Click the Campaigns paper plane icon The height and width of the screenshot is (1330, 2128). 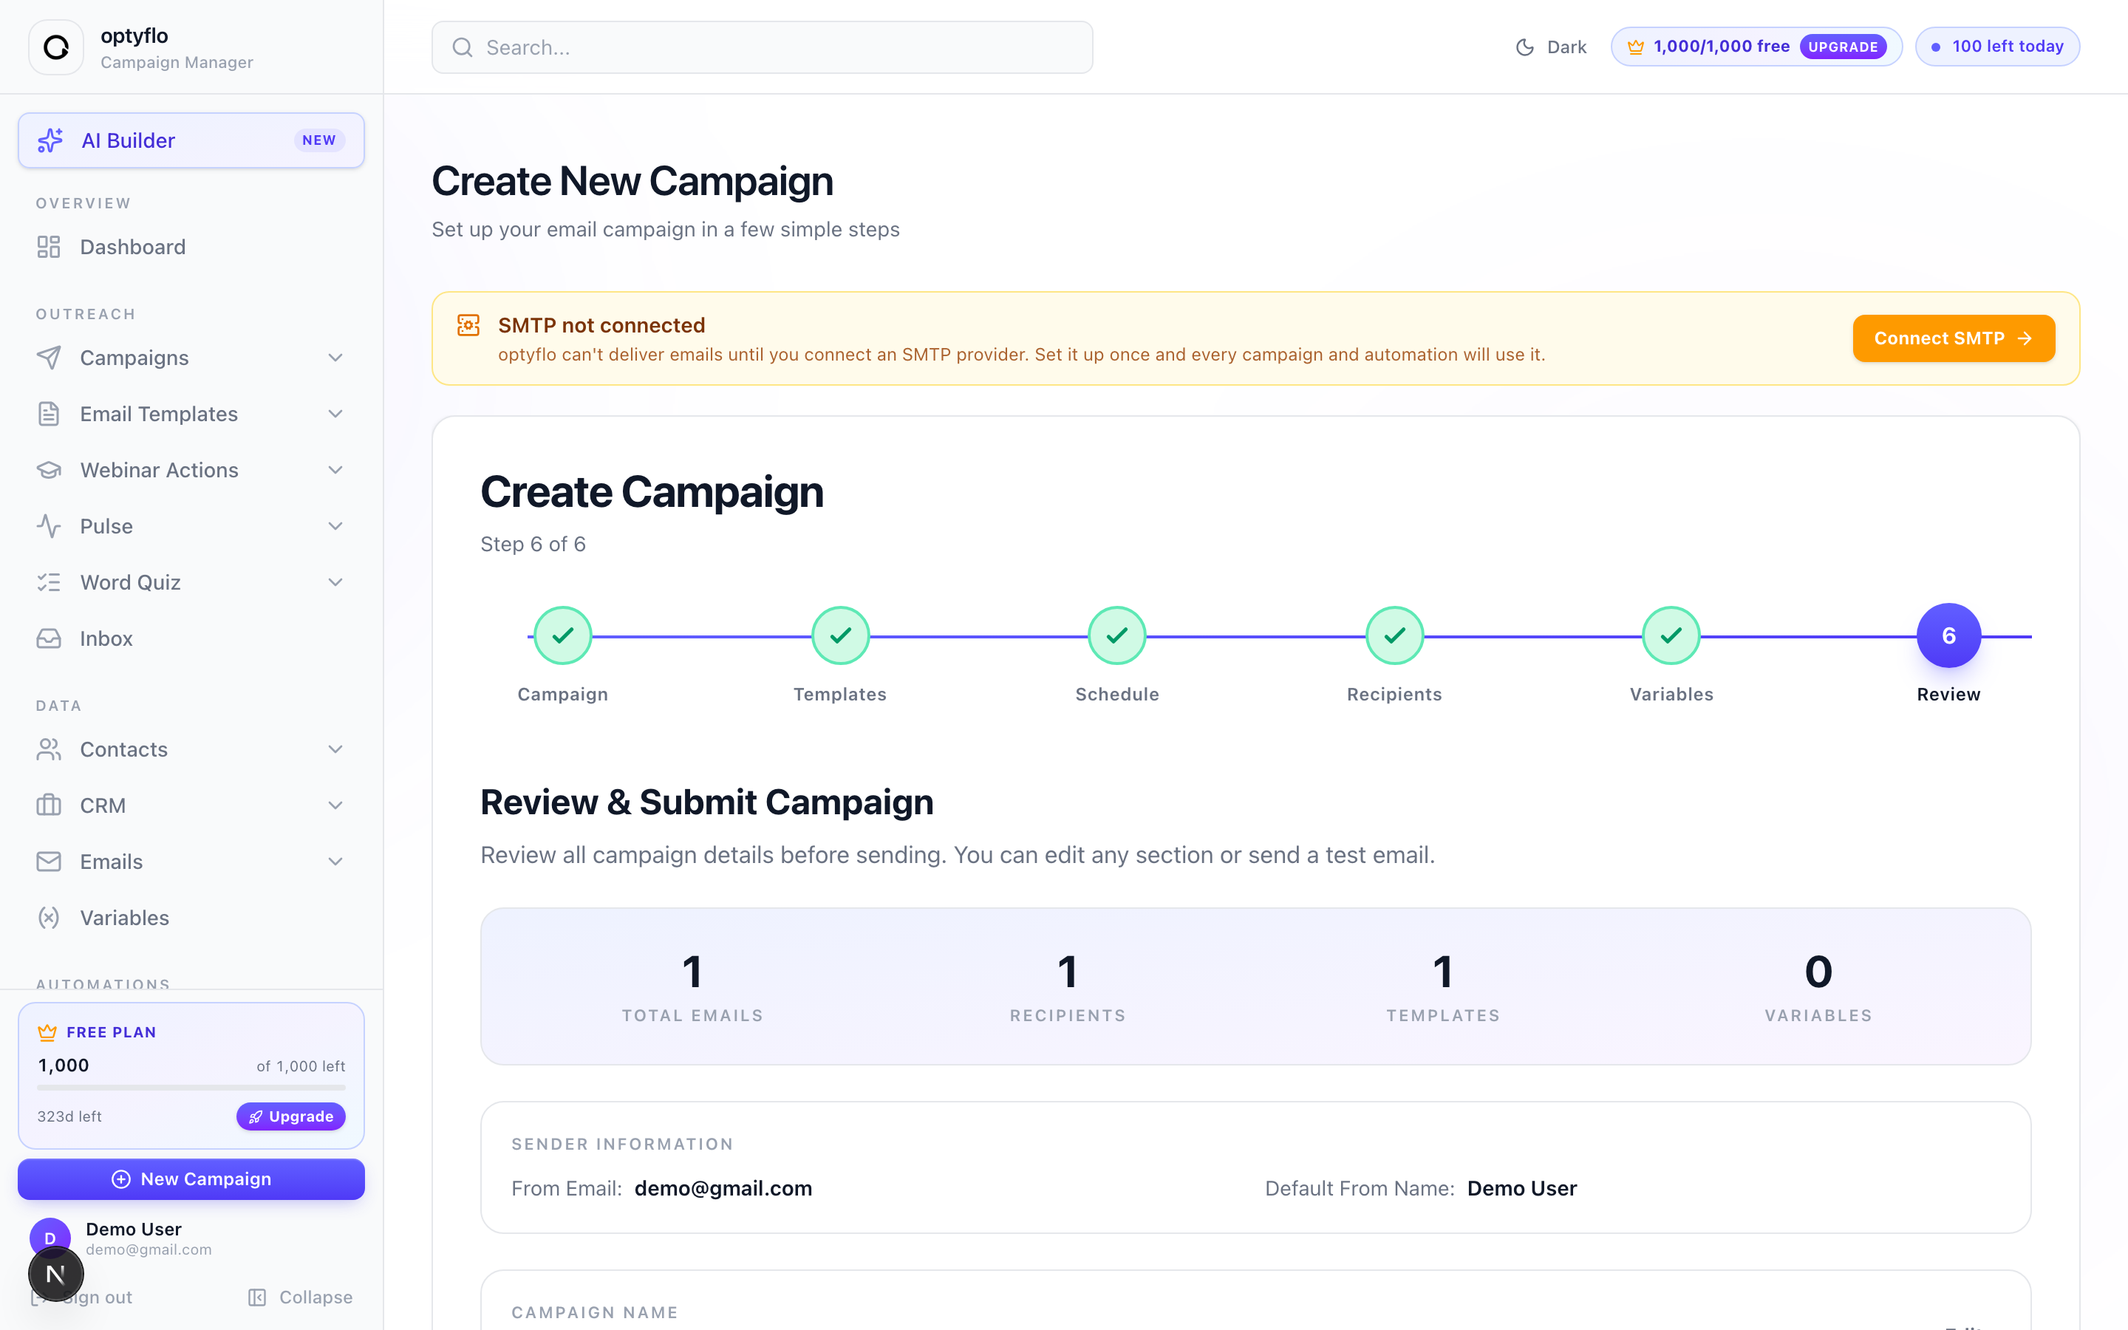click(x=50, y=358)
